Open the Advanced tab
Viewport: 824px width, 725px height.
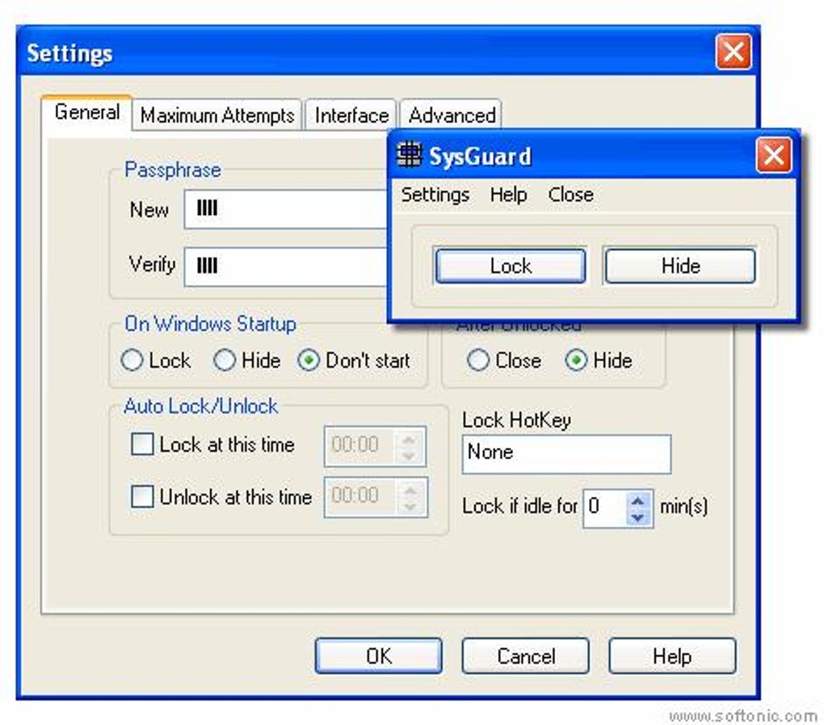pyautogui.click(x=451, y=116)
